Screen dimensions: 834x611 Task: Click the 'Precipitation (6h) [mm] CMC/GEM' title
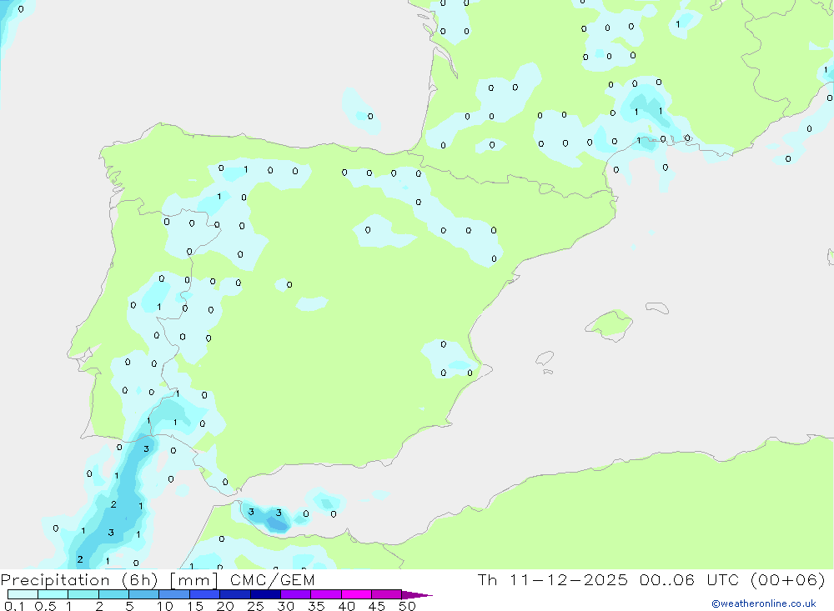point(158,580)
